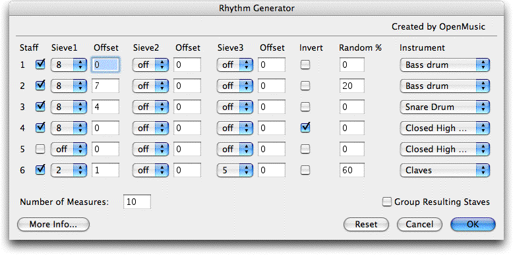Open Sieve3 dropdown for staff 4
Screen dimensions: 513x255
235,128
